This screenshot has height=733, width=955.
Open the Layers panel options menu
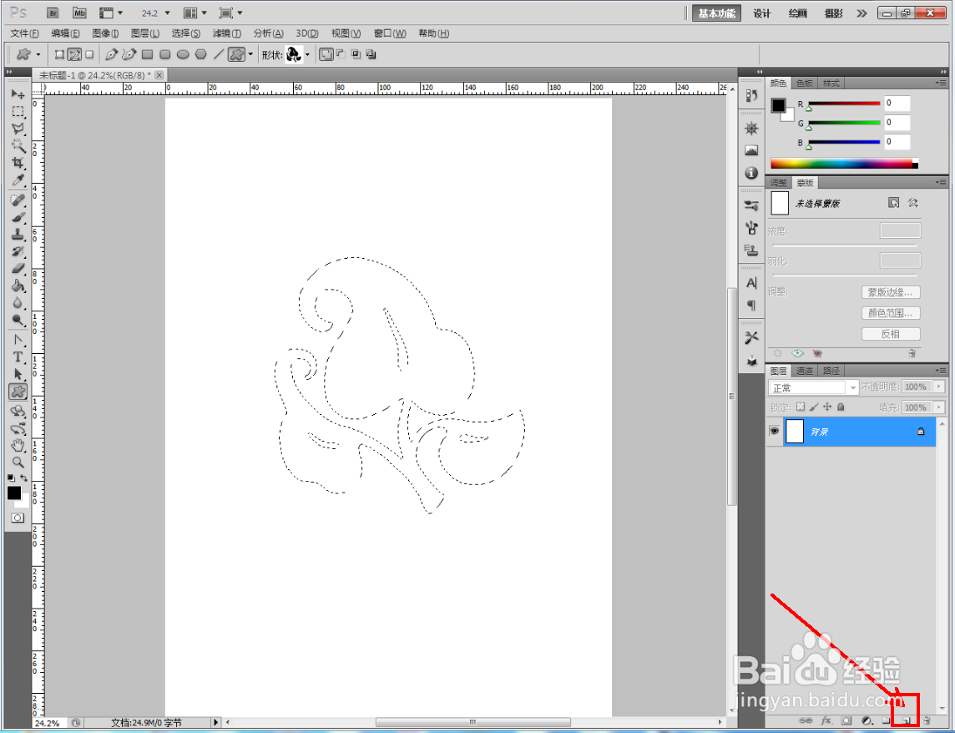(942, 371)
